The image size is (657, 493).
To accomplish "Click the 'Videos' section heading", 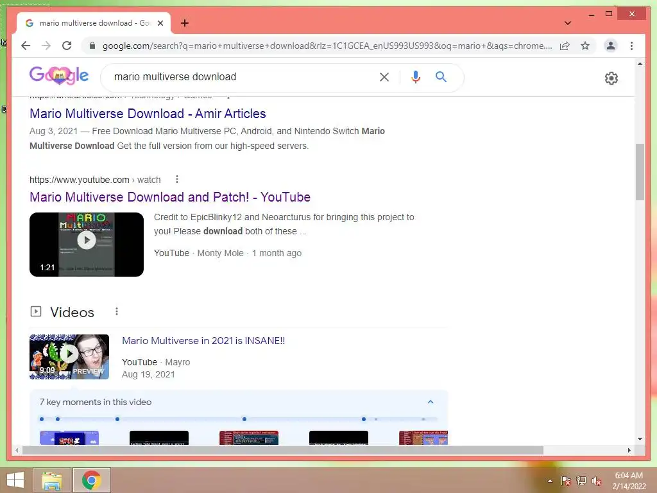I will click(x=72, y=313).
